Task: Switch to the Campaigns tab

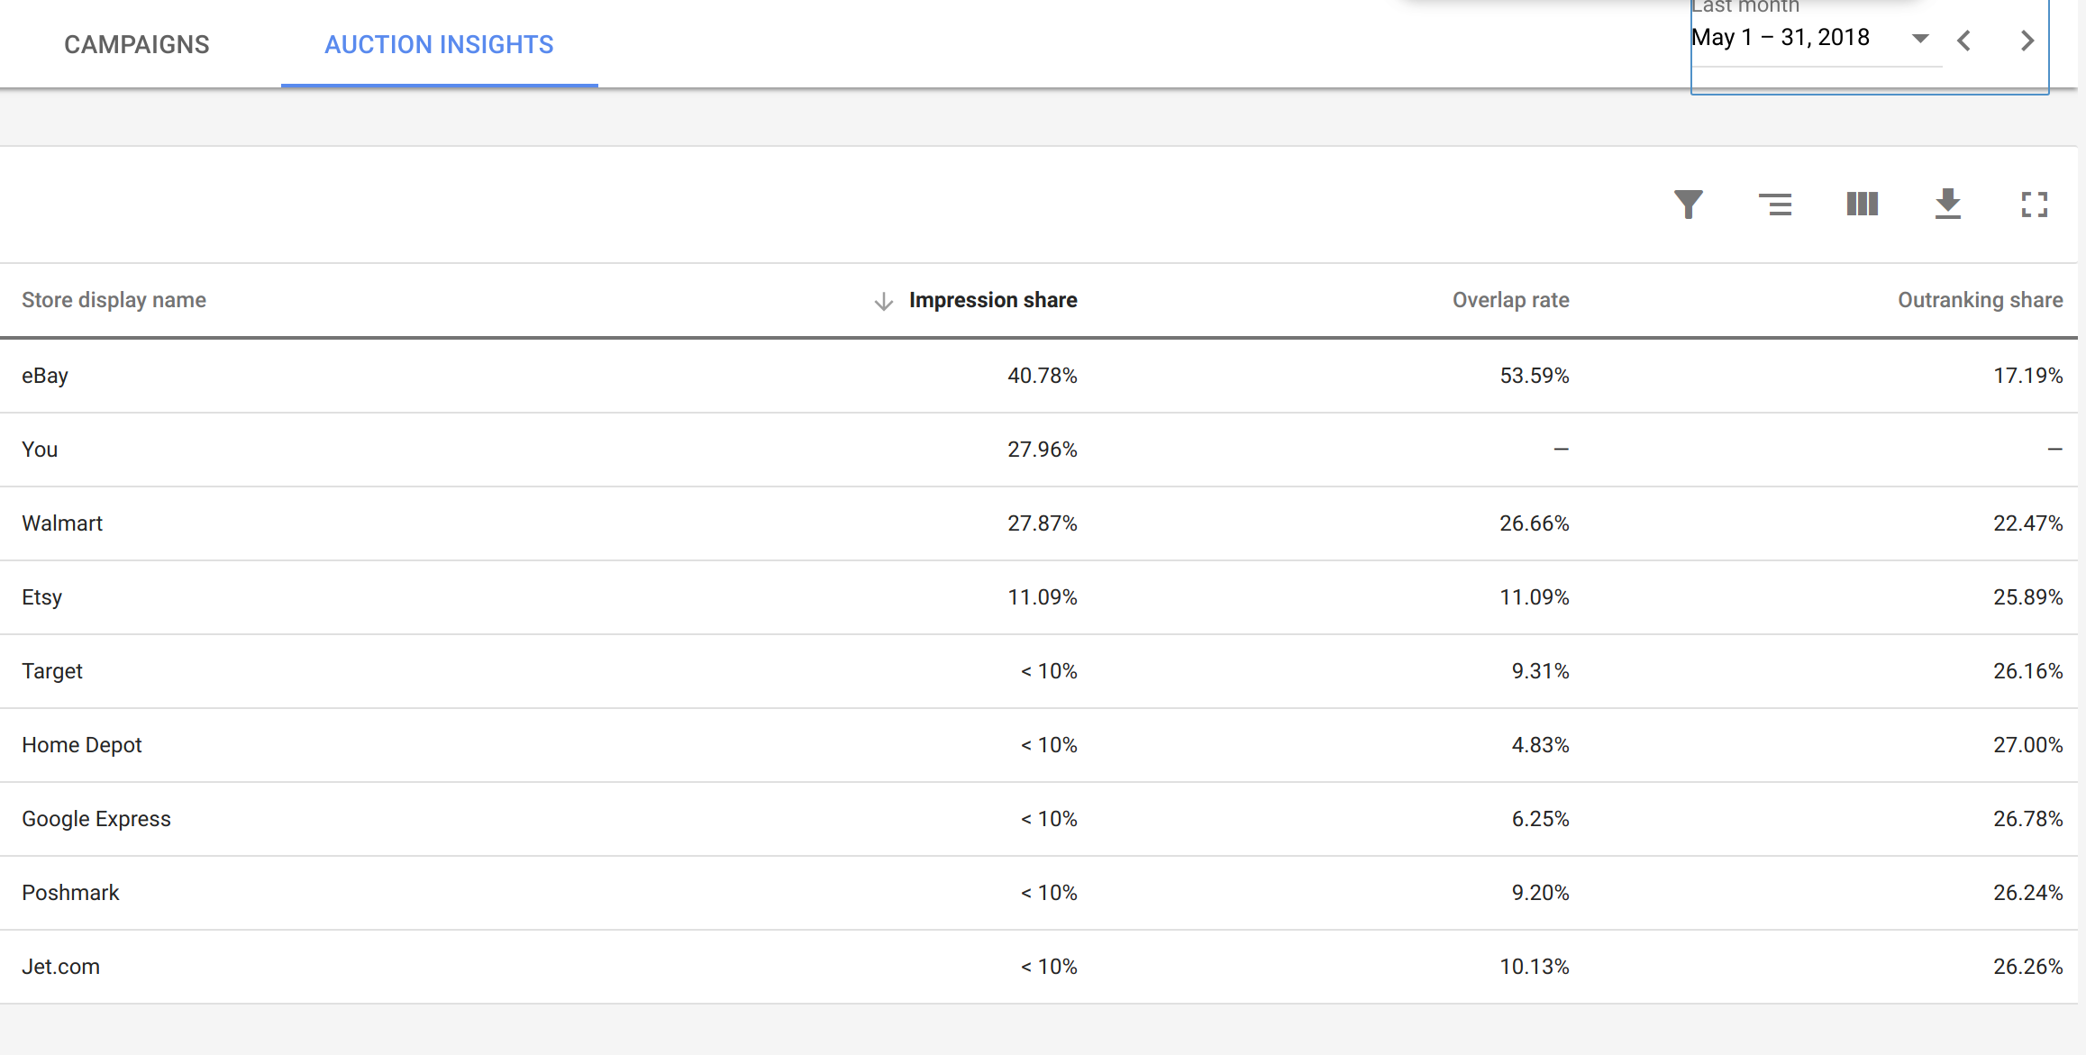Action: 137,44
